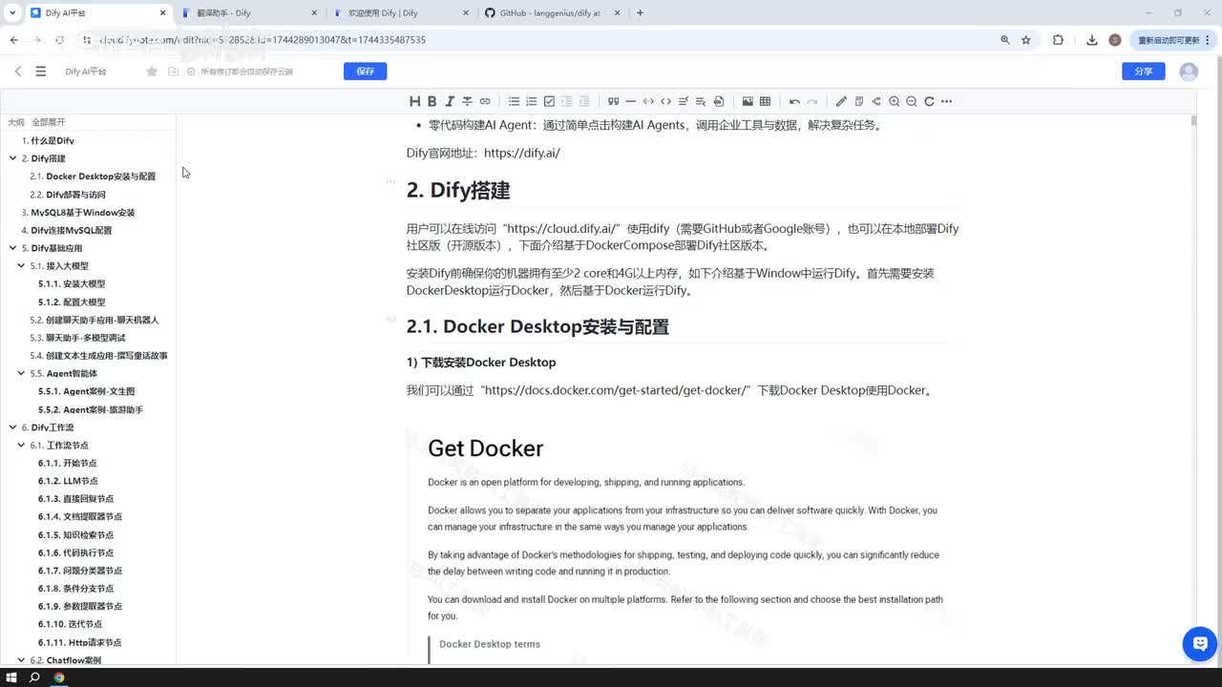Collapse the 5.5. Agent智能体 outline node
1222x687 pixels.
coord(21,373)
